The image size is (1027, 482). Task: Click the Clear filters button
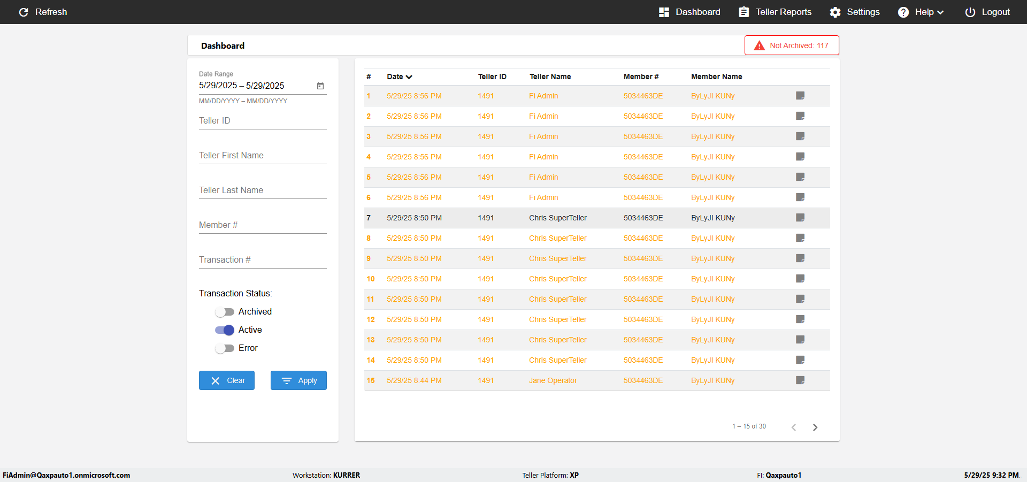227,380
